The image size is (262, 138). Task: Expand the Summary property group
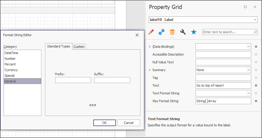150,70
